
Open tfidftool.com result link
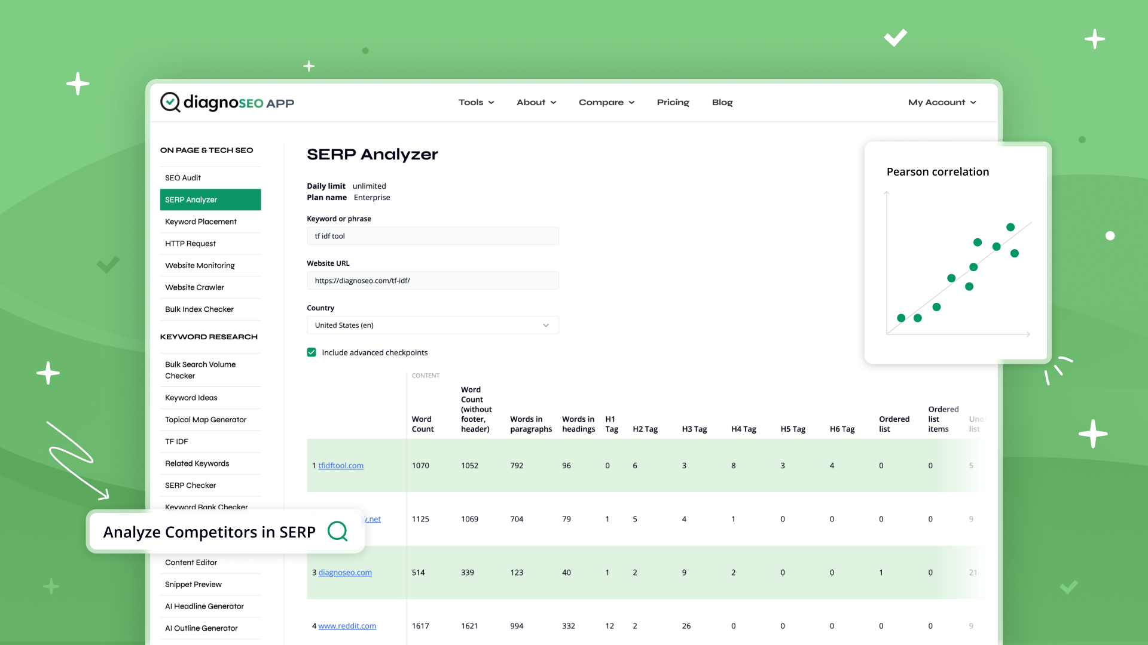pos(341,466)
